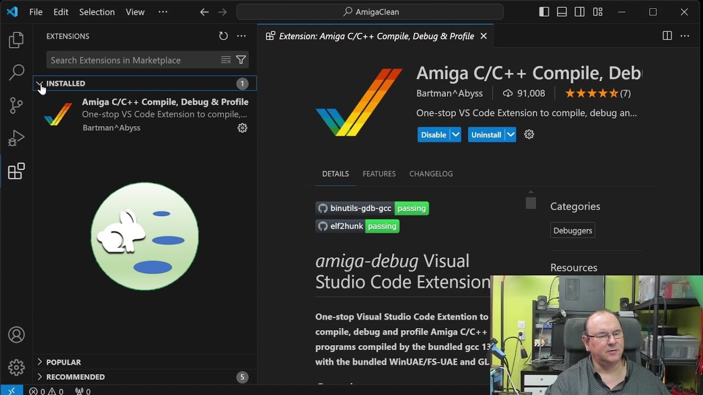Open the elf2hunk passing badge
This screenshot has width=703, height=395.
tap(357, 226)
